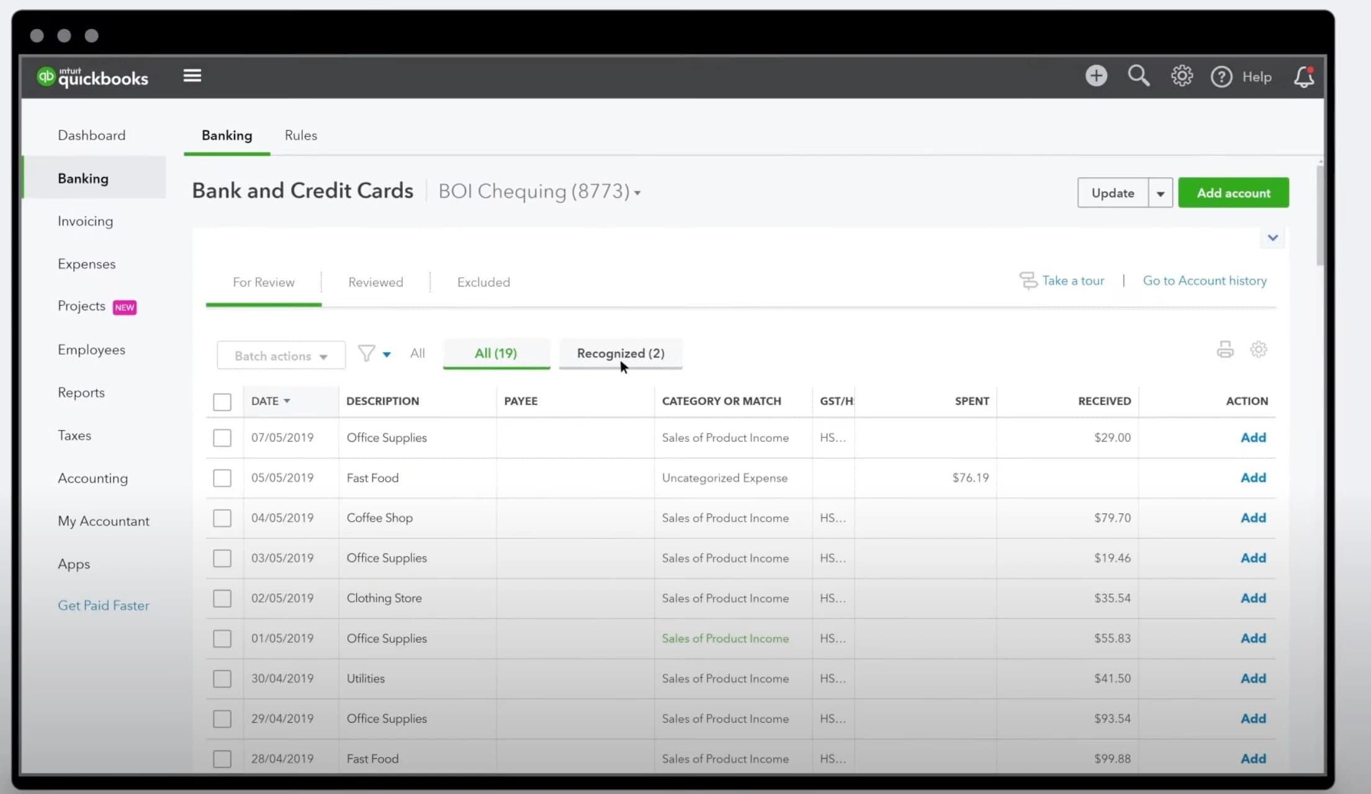Open table settings gear above Action column
The width and height of the screenshot is (1371, 794).
click(x=1259, y=349)
